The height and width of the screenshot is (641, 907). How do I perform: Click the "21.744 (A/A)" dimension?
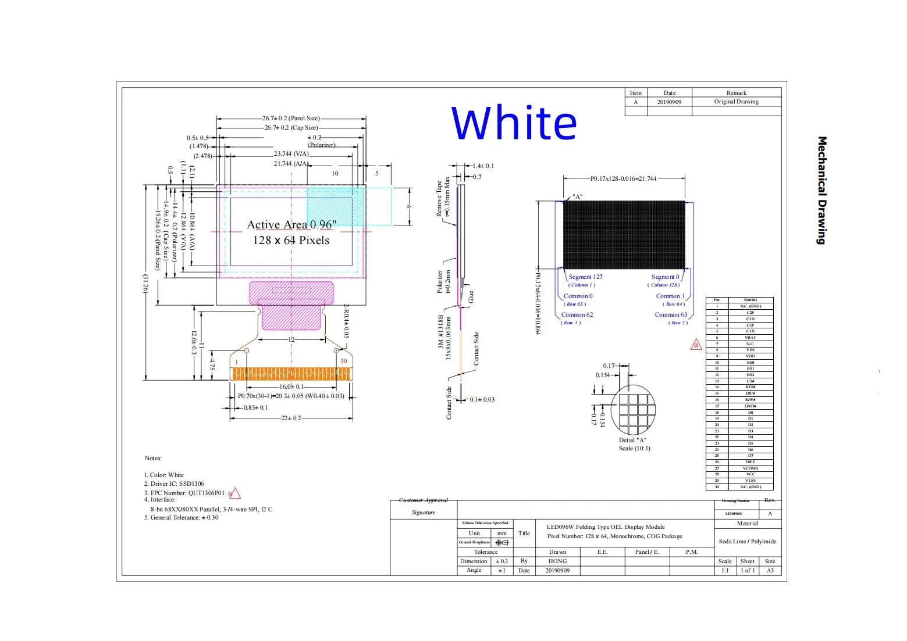(291, 163)
